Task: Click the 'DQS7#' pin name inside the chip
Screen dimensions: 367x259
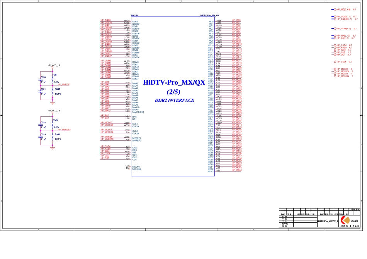Action: pos(136,57)
